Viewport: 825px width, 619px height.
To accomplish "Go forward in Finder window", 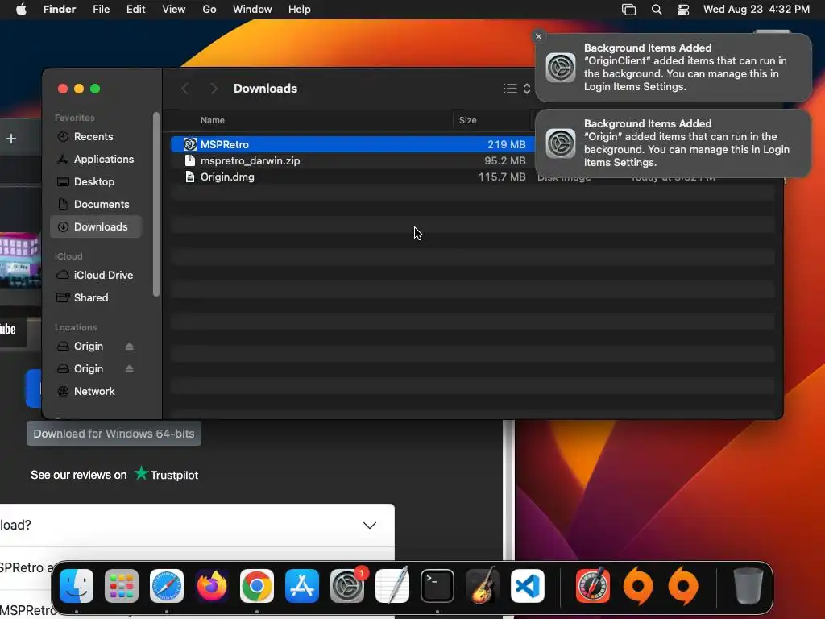I will [214, 89].
